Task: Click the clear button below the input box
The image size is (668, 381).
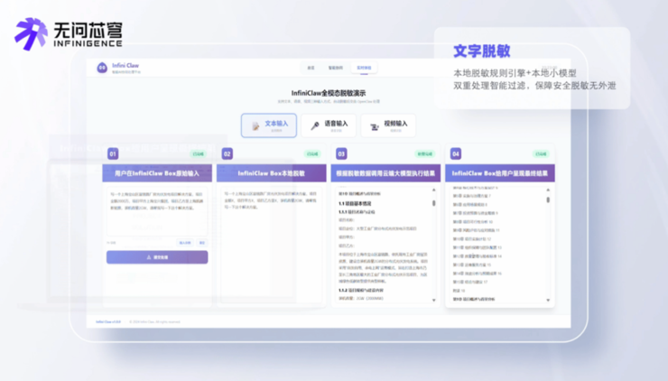Action: (x=202, y=243)
